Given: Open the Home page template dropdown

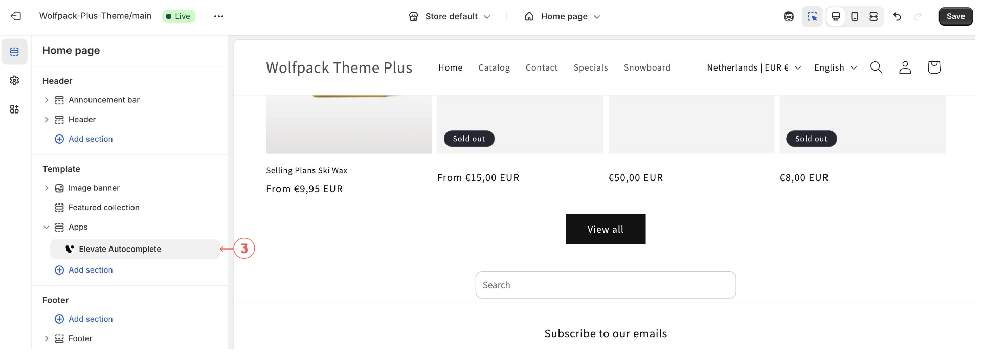Looking at the screenshot, I should point(563,16).
